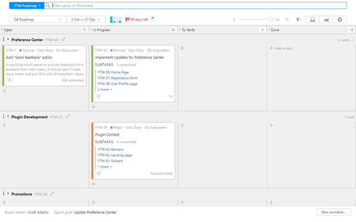Open the Q4 Roadmap sprint dropdown
This screenshot has height=222, width=356.
click(x=38, y=20)
